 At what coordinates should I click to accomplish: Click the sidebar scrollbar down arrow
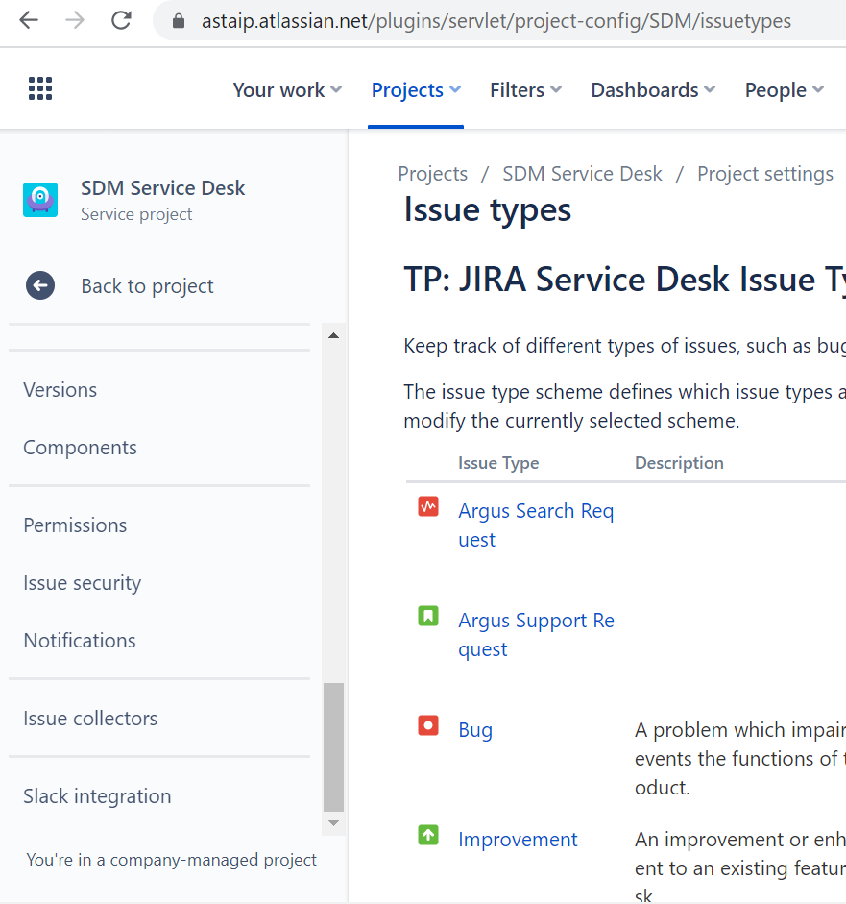pos(333,823)
